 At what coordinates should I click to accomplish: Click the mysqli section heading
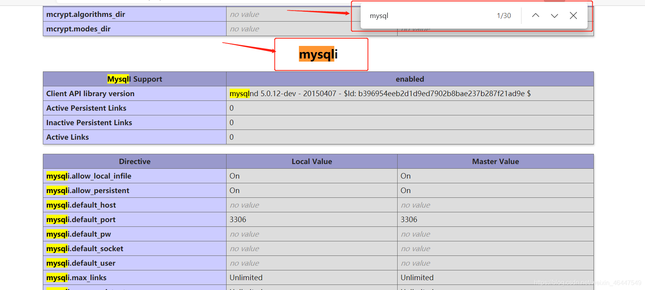pos(318,54)
